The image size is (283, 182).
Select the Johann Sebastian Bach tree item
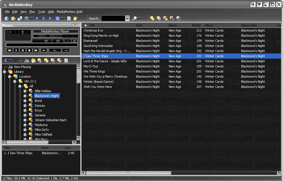51,120
